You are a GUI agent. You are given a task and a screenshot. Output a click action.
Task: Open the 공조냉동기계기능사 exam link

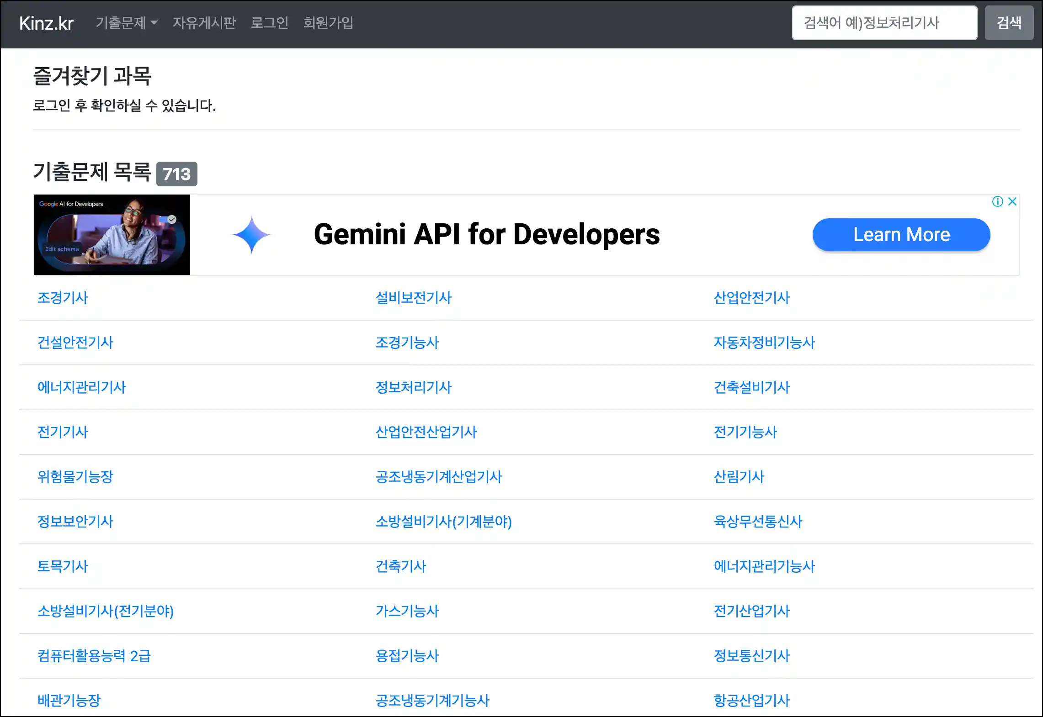point(433,701)
